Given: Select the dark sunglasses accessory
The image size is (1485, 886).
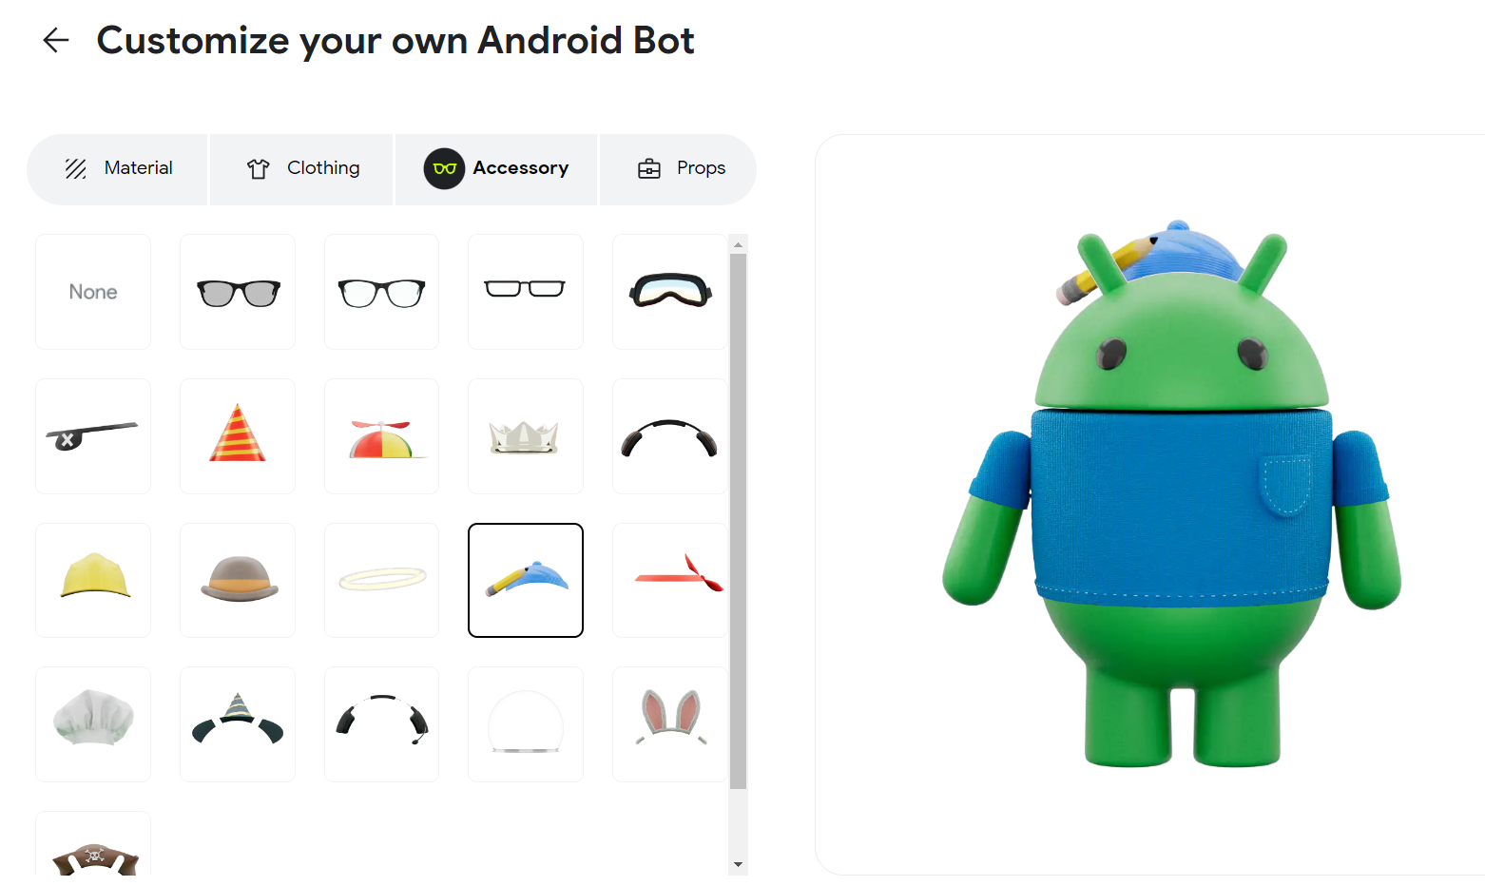Looking at the screenshot, I should point(238,292).
